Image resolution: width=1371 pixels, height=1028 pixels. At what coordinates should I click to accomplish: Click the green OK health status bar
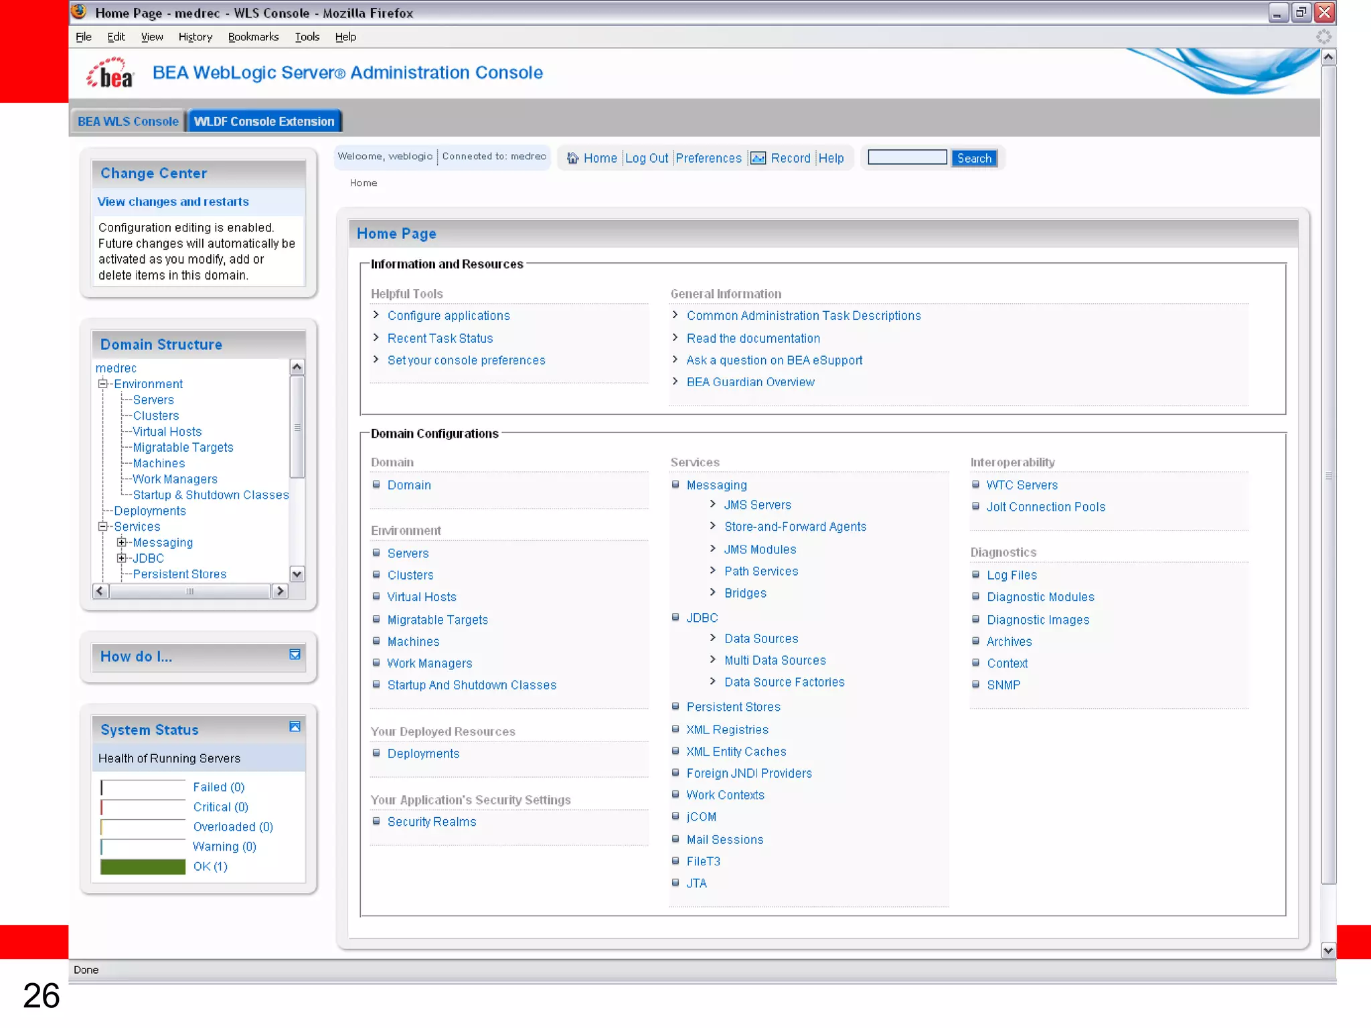click(143, 867)
